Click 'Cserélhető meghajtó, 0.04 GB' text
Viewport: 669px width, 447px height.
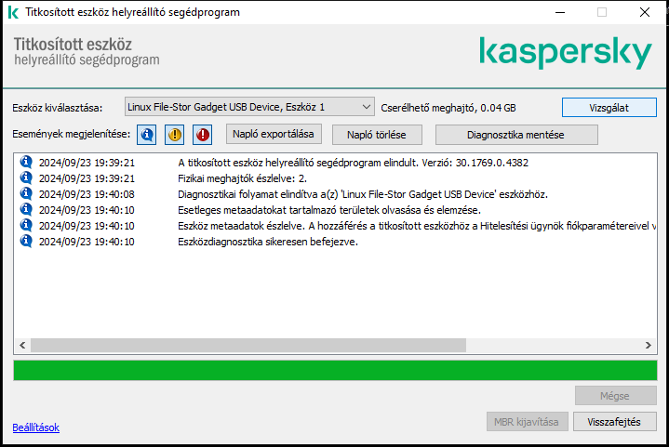point(448,108)
